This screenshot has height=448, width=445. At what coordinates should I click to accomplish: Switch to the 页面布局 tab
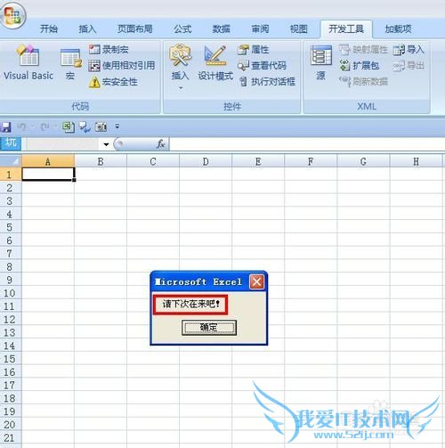click(x=135, y=29)
